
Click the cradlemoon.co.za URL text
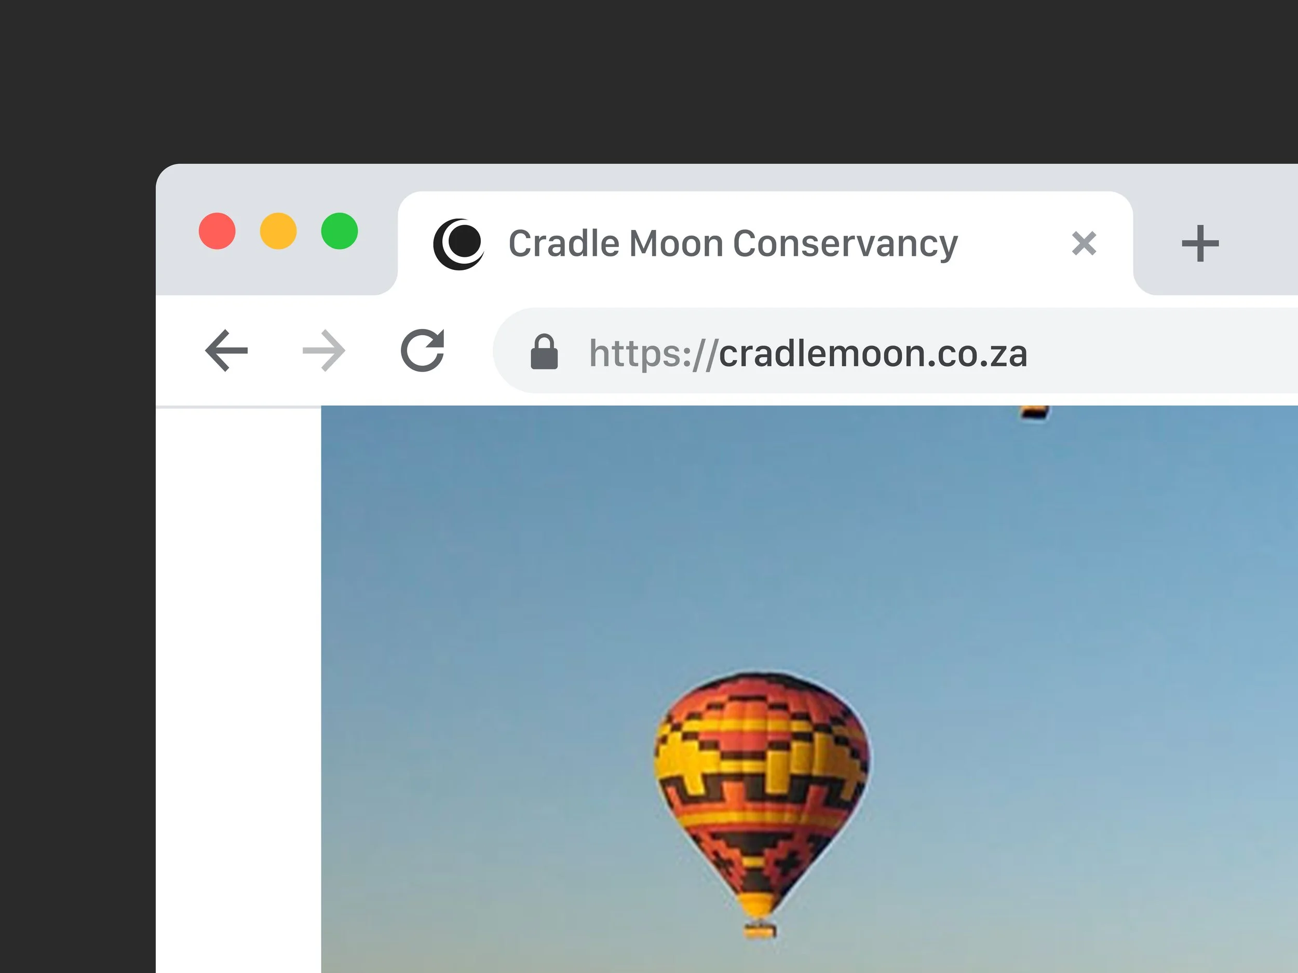873,354
